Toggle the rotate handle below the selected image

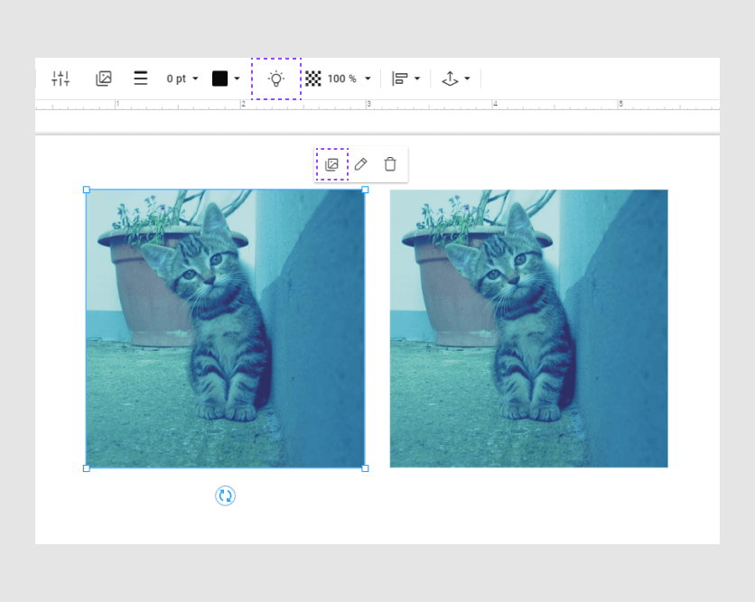pos(225,495)
